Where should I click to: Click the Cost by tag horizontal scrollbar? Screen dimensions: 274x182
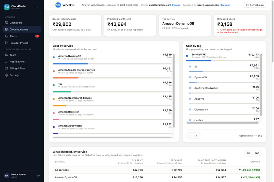(223, 123)
